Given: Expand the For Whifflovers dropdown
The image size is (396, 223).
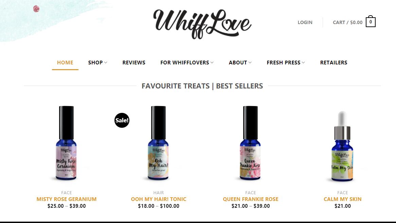Looking at the screenshot, I should (x=187, y=62).
